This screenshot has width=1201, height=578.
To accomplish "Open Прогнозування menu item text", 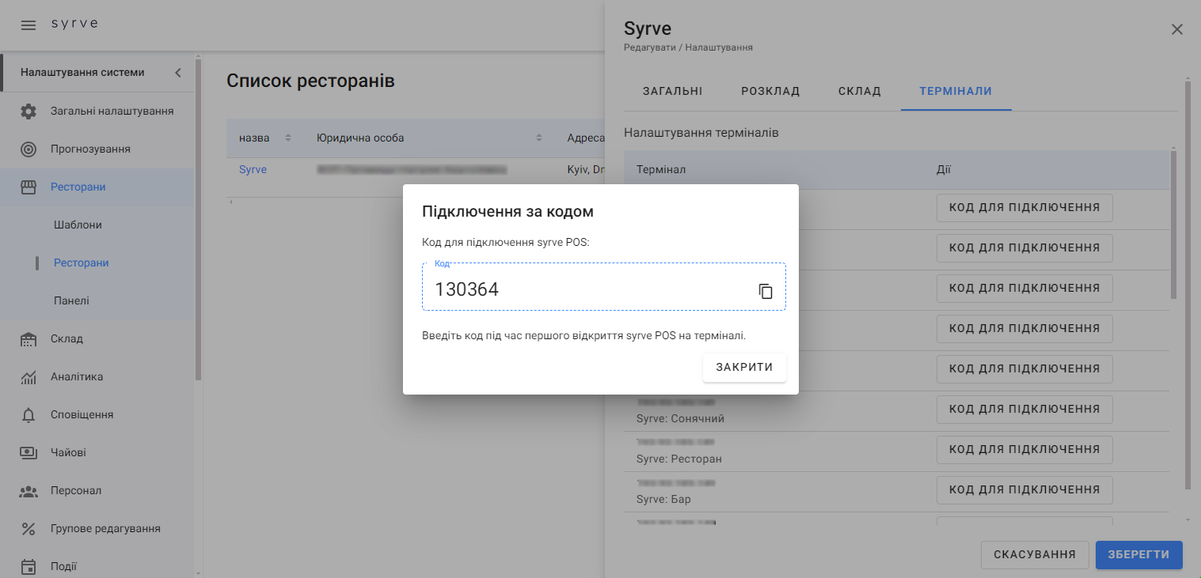I will pos(90,149).
